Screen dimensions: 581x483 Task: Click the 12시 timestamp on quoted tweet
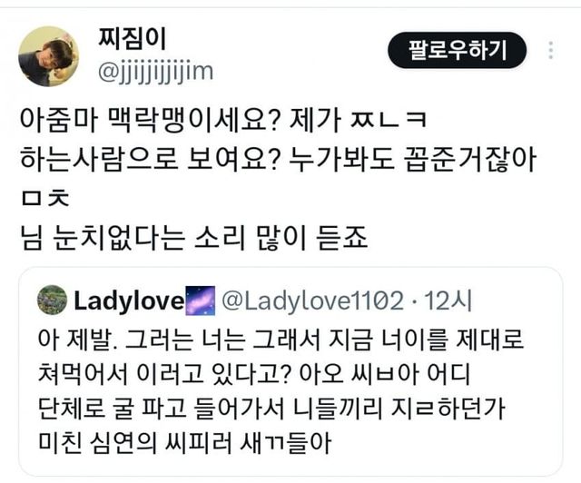[x=448, y=301]
